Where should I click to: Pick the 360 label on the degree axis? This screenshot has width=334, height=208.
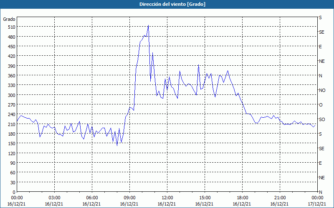point(12,76)
